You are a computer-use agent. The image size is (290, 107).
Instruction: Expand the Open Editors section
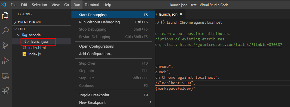[15, 22]
